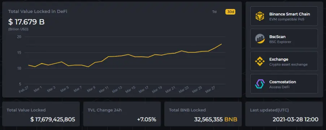The width and height of the screenshot is (326, 130).
Task: Click the '$ 17,679,425,805' value
Action: (53, 120)
